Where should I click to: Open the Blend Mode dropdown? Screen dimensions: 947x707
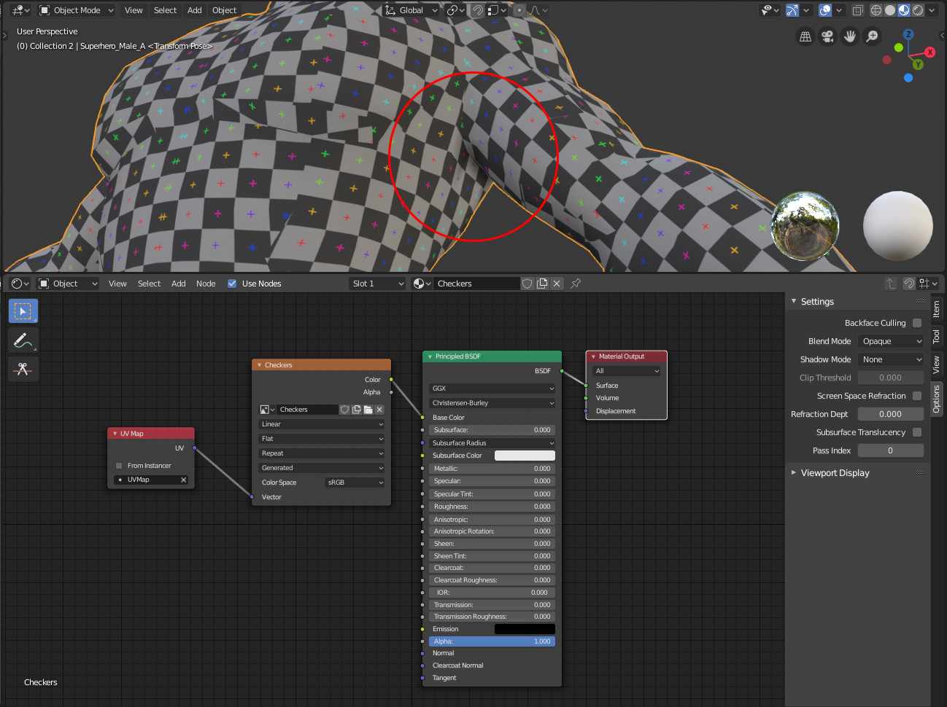(890, 341)
